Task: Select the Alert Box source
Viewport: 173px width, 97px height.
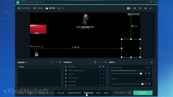Action: click(85, 85)
